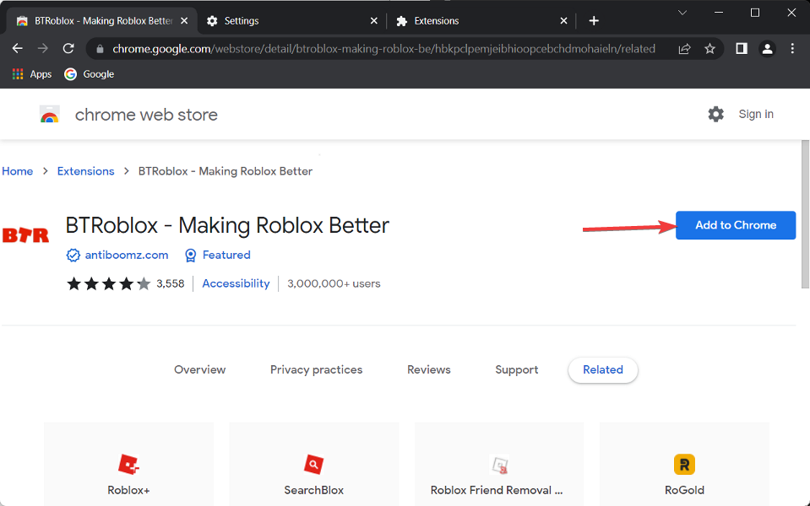810x506 pixels.
Task: Bookmark this page with the star icon
Action: click(709, 49)
